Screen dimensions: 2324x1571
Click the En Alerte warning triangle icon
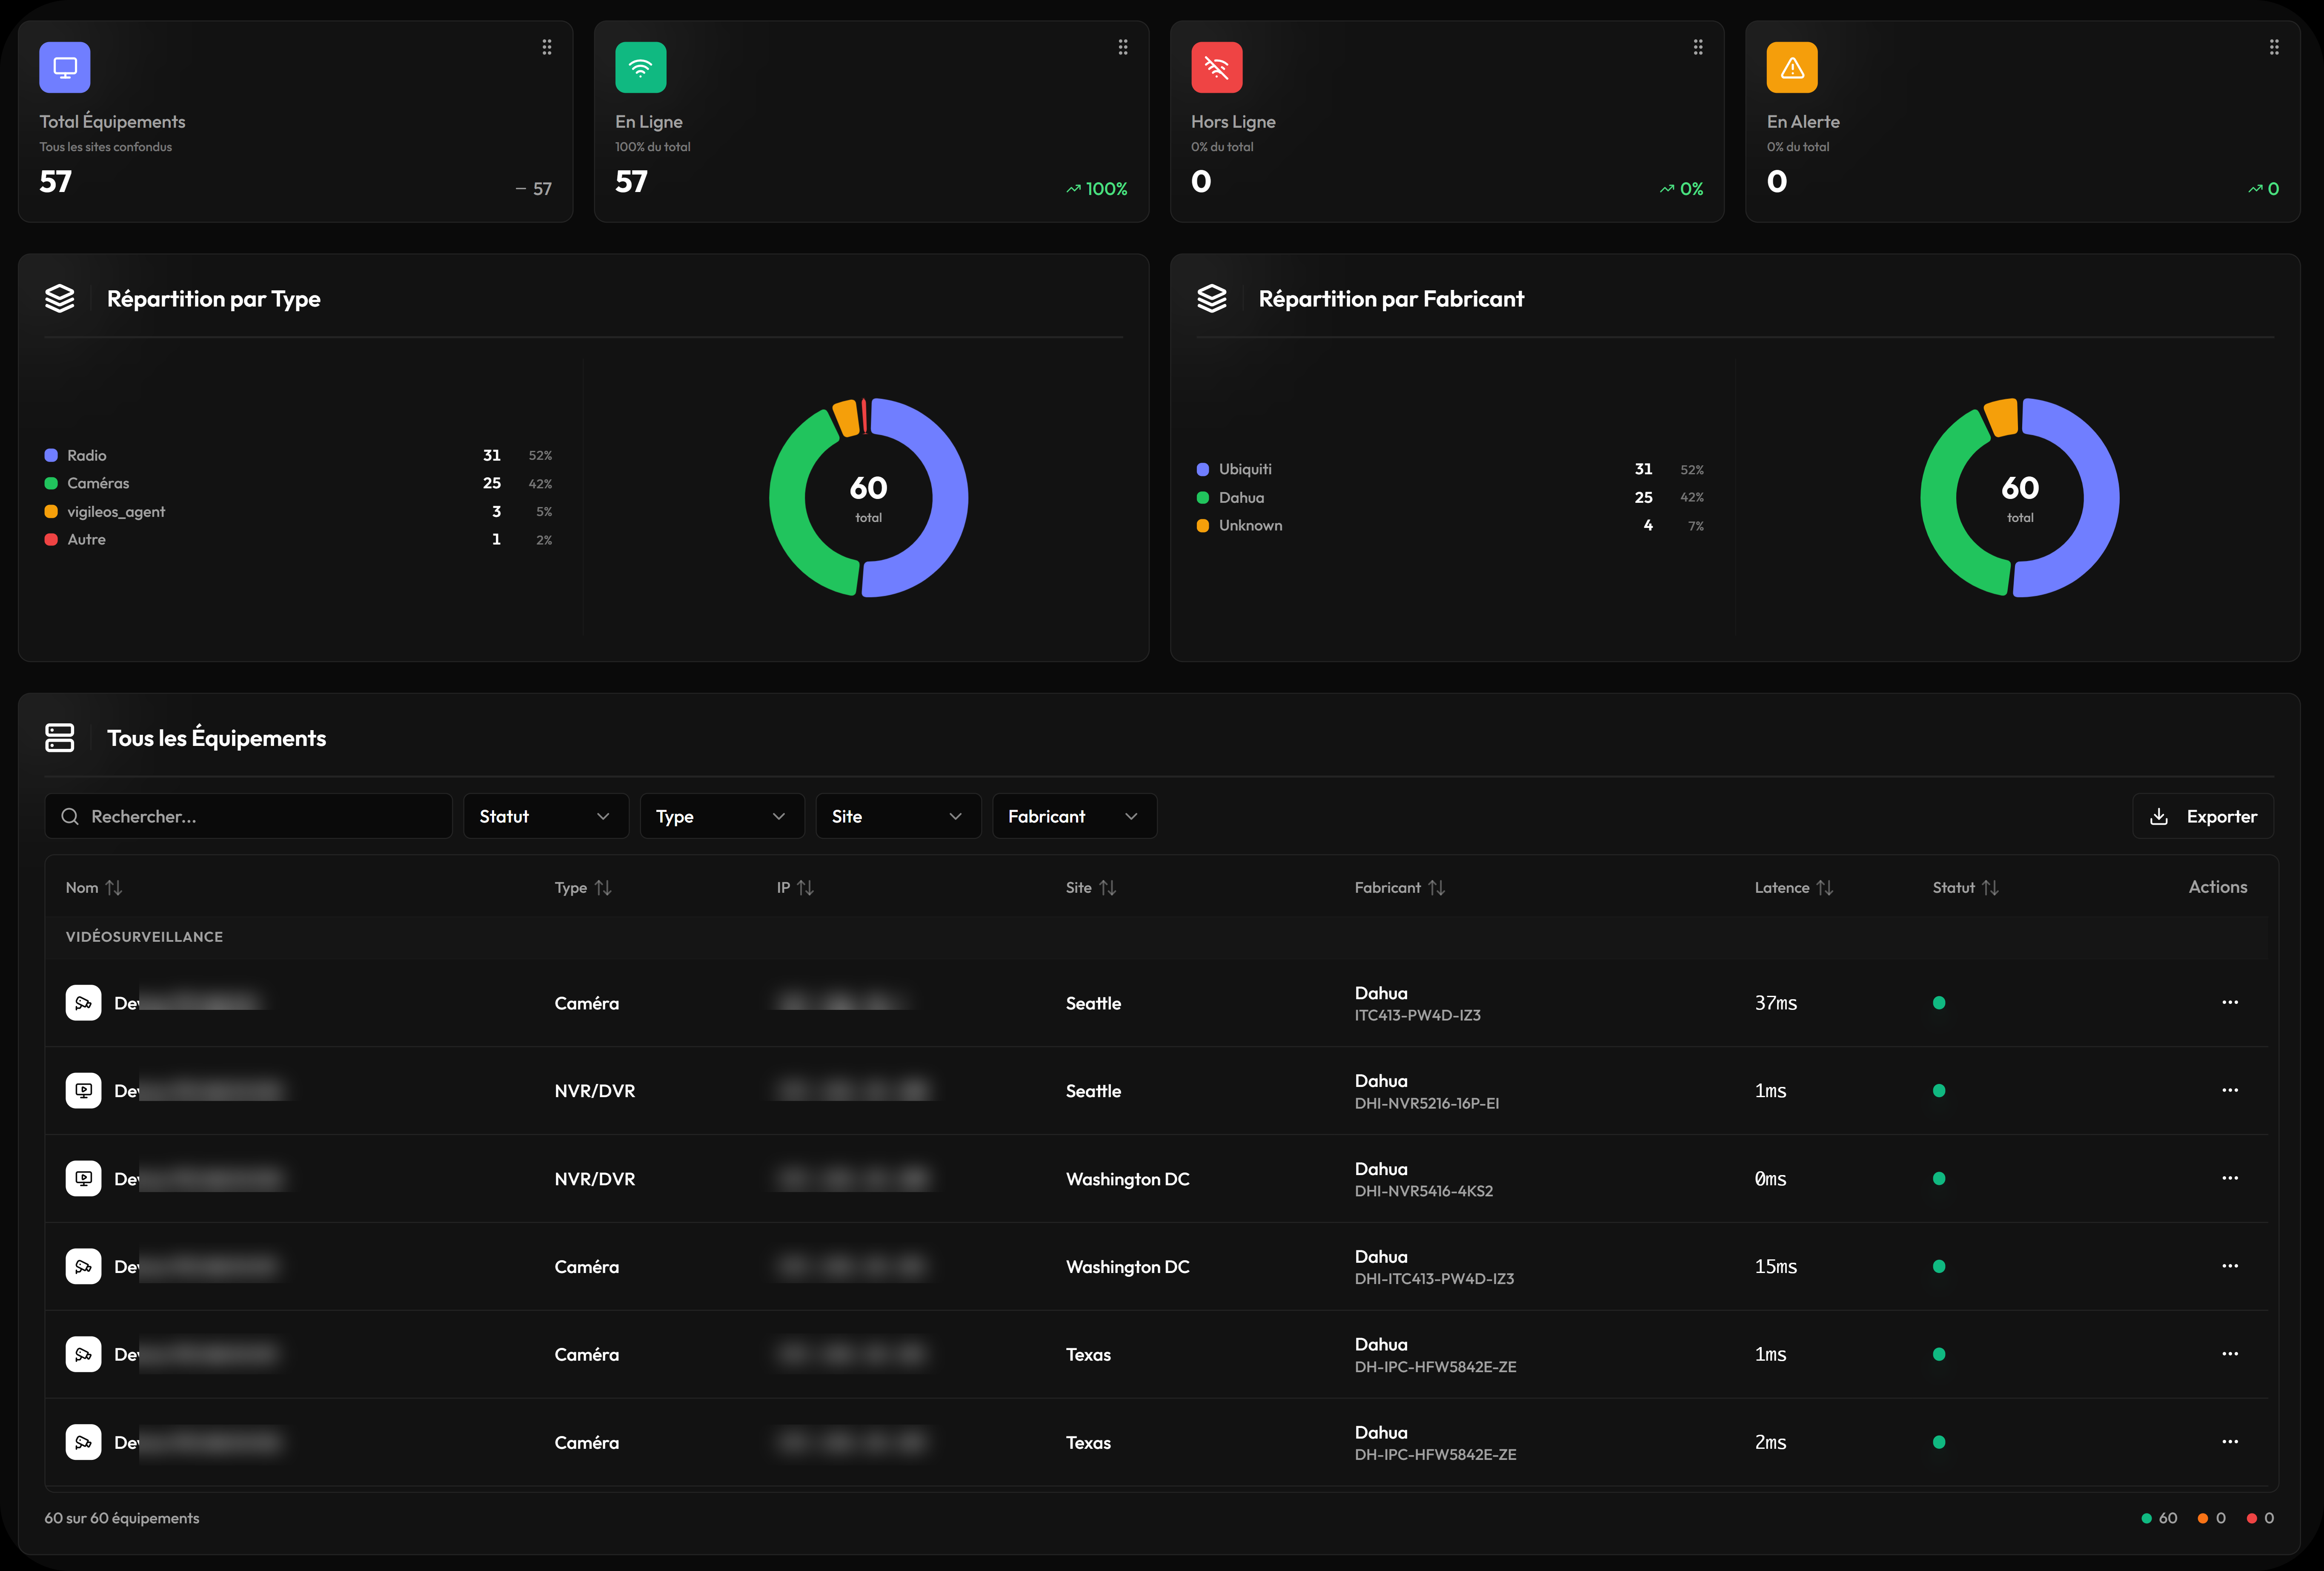[x=1792, y=67]
